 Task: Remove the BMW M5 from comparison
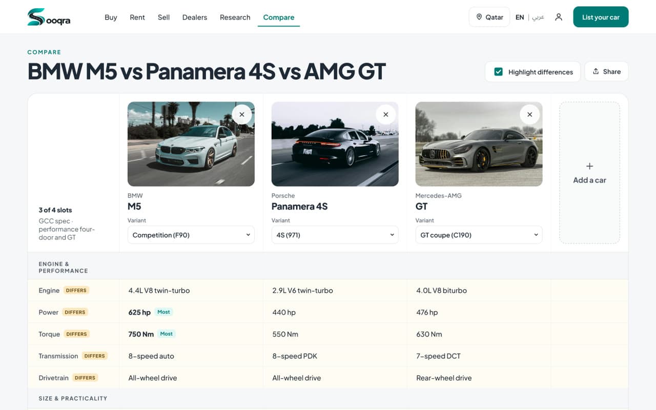click(x=242, y=114)
